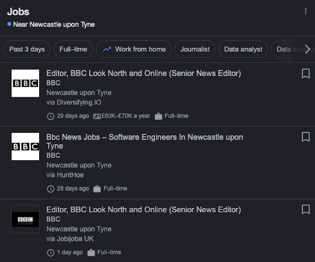Click Newcastle upon Tyne in Diversifying.IO listing

pos(79,93)
